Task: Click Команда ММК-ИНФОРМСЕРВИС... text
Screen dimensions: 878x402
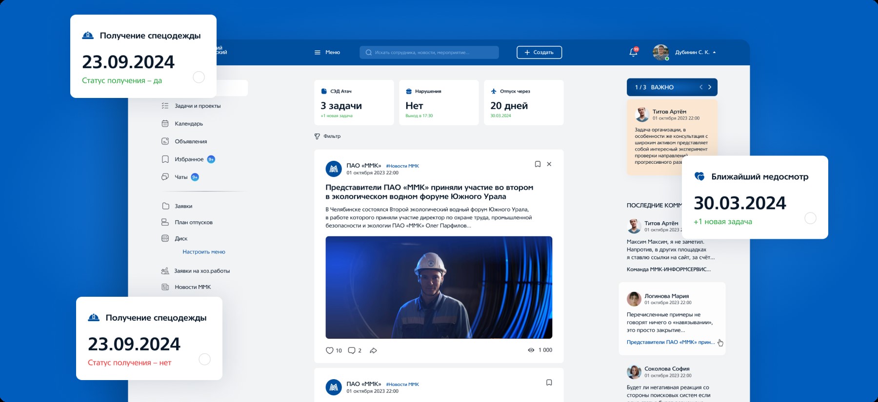Action: tap(669, 269)
